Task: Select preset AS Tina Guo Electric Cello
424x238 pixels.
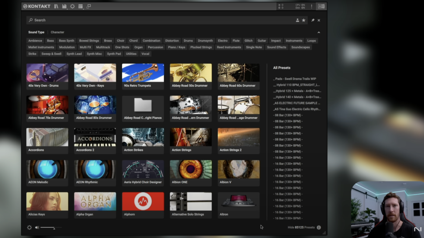Action: [297, 109]
